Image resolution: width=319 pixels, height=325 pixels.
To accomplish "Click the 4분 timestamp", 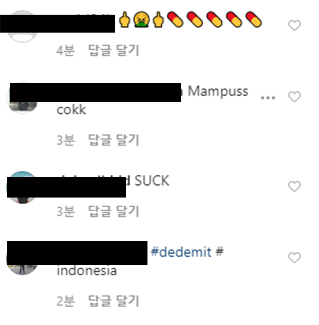I will [x=66, y=51].
